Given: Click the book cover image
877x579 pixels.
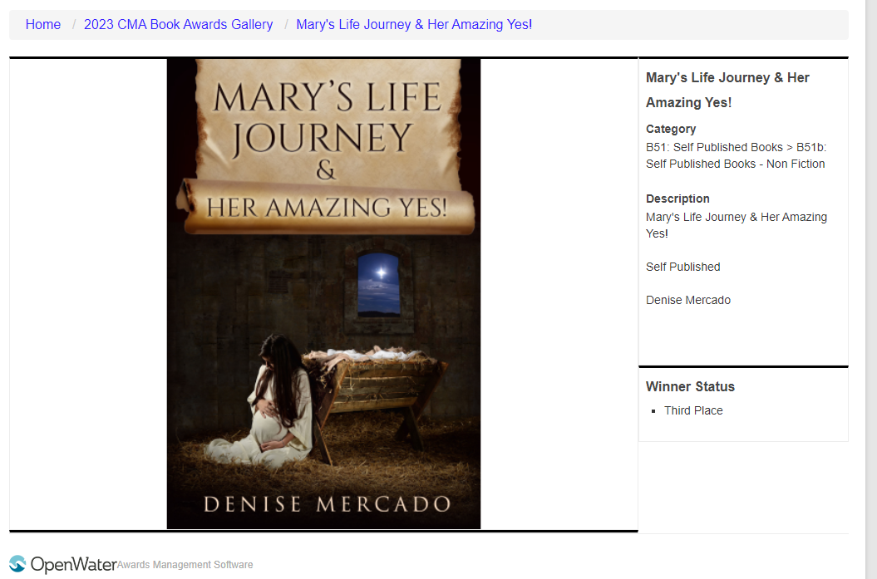Looking at the screenshot, I should point(324,294).
